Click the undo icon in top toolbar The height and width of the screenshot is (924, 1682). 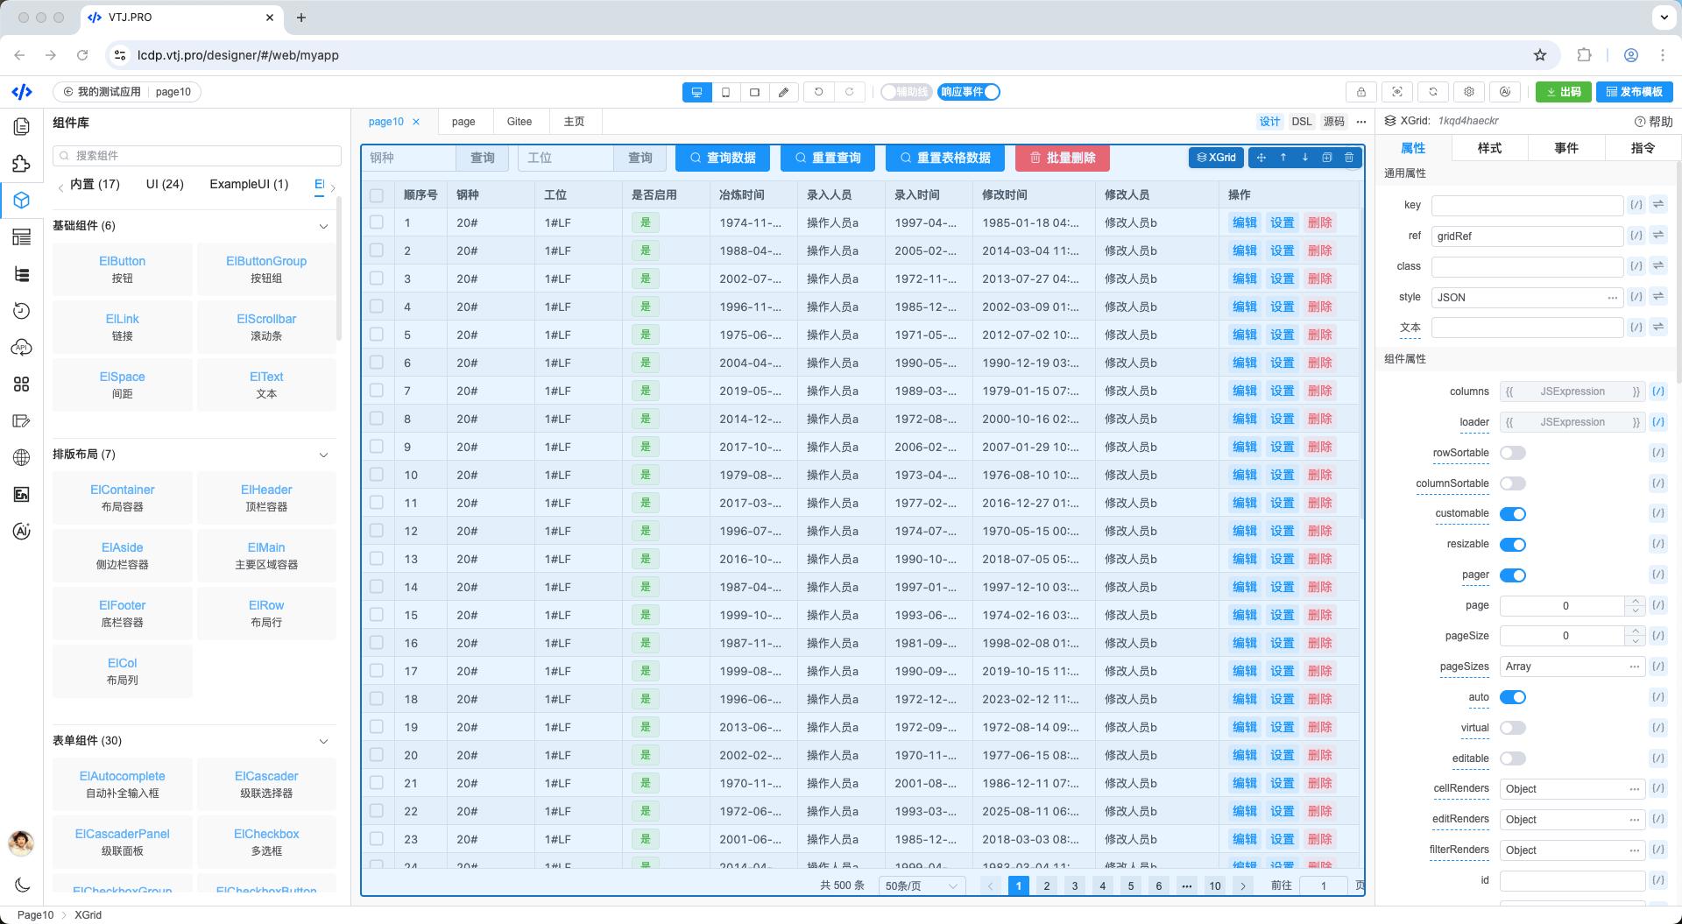click(x=819, y=92)
